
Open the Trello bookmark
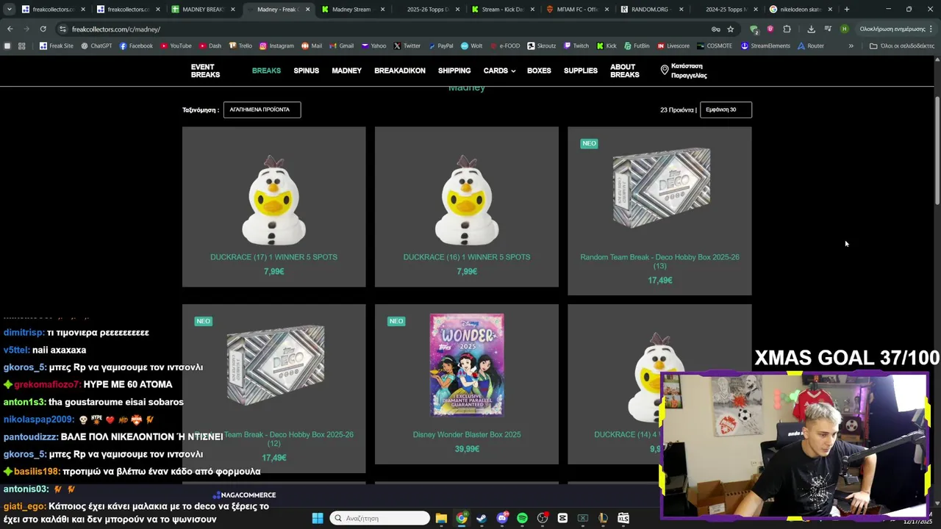click(240, 46)
